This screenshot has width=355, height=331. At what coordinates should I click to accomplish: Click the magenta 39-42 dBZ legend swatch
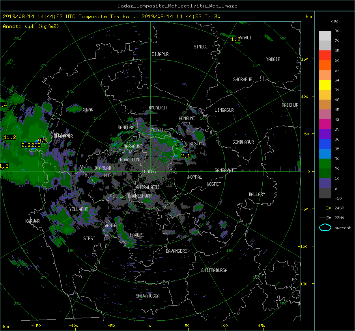coord(325,124)
